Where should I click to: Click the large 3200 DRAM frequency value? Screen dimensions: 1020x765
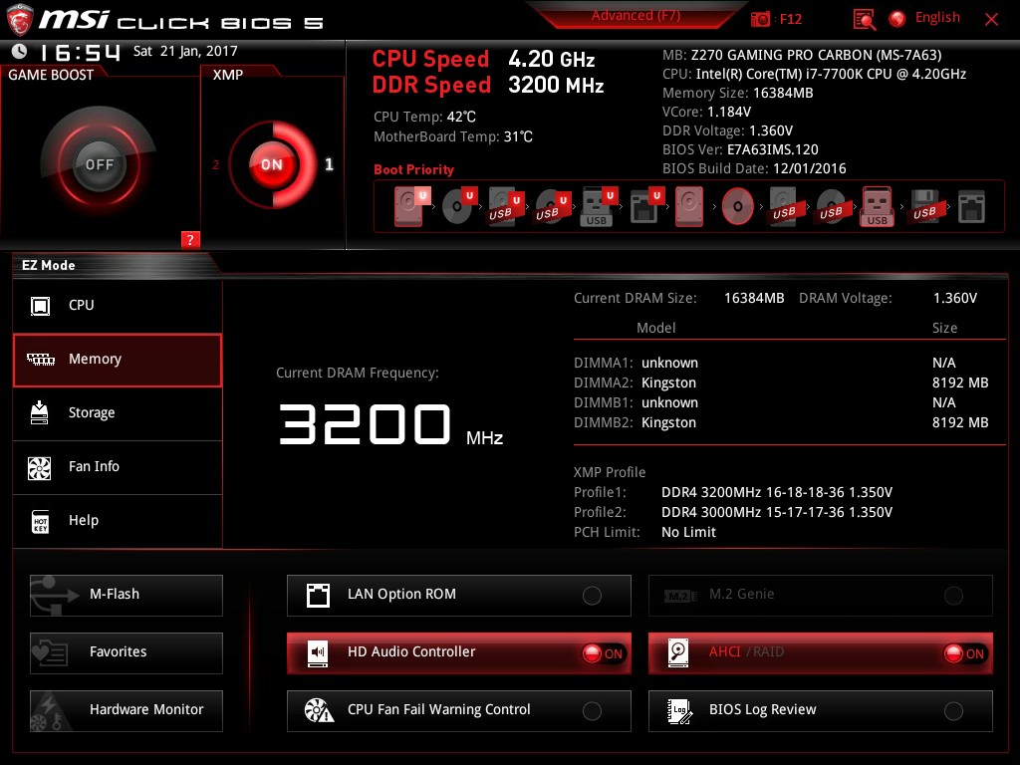point(365,424)
